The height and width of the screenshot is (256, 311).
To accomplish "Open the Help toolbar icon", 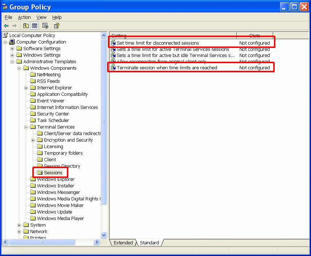I will [57, 26].
